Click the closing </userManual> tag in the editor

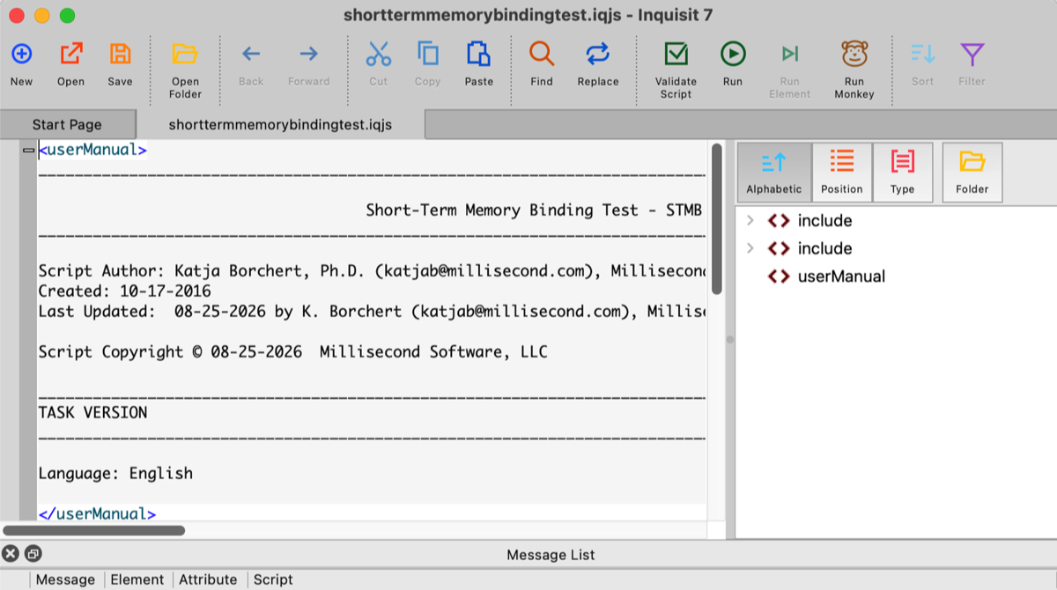pos(97,514)
